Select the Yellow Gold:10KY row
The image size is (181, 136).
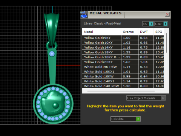123,43
